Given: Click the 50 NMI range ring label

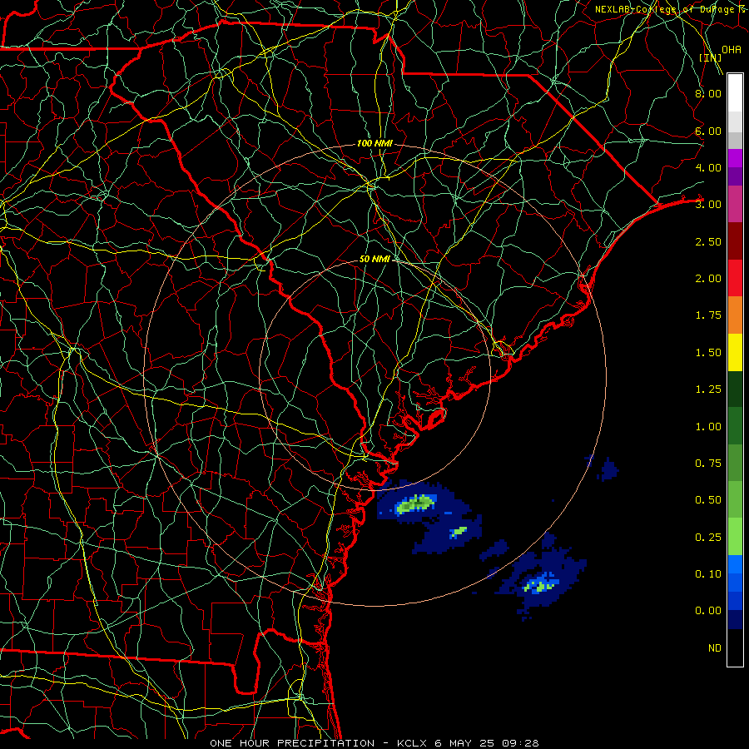Looking at the screenshot, I should click(x=374, y=259).
